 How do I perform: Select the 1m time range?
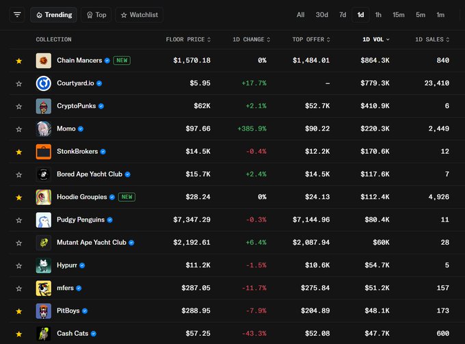click(440, 15)
